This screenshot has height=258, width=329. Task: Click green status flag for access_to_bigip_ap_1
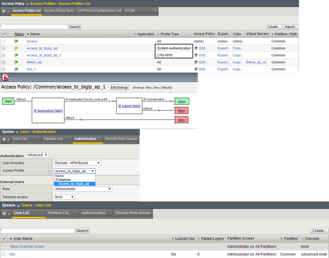[16, 55]
